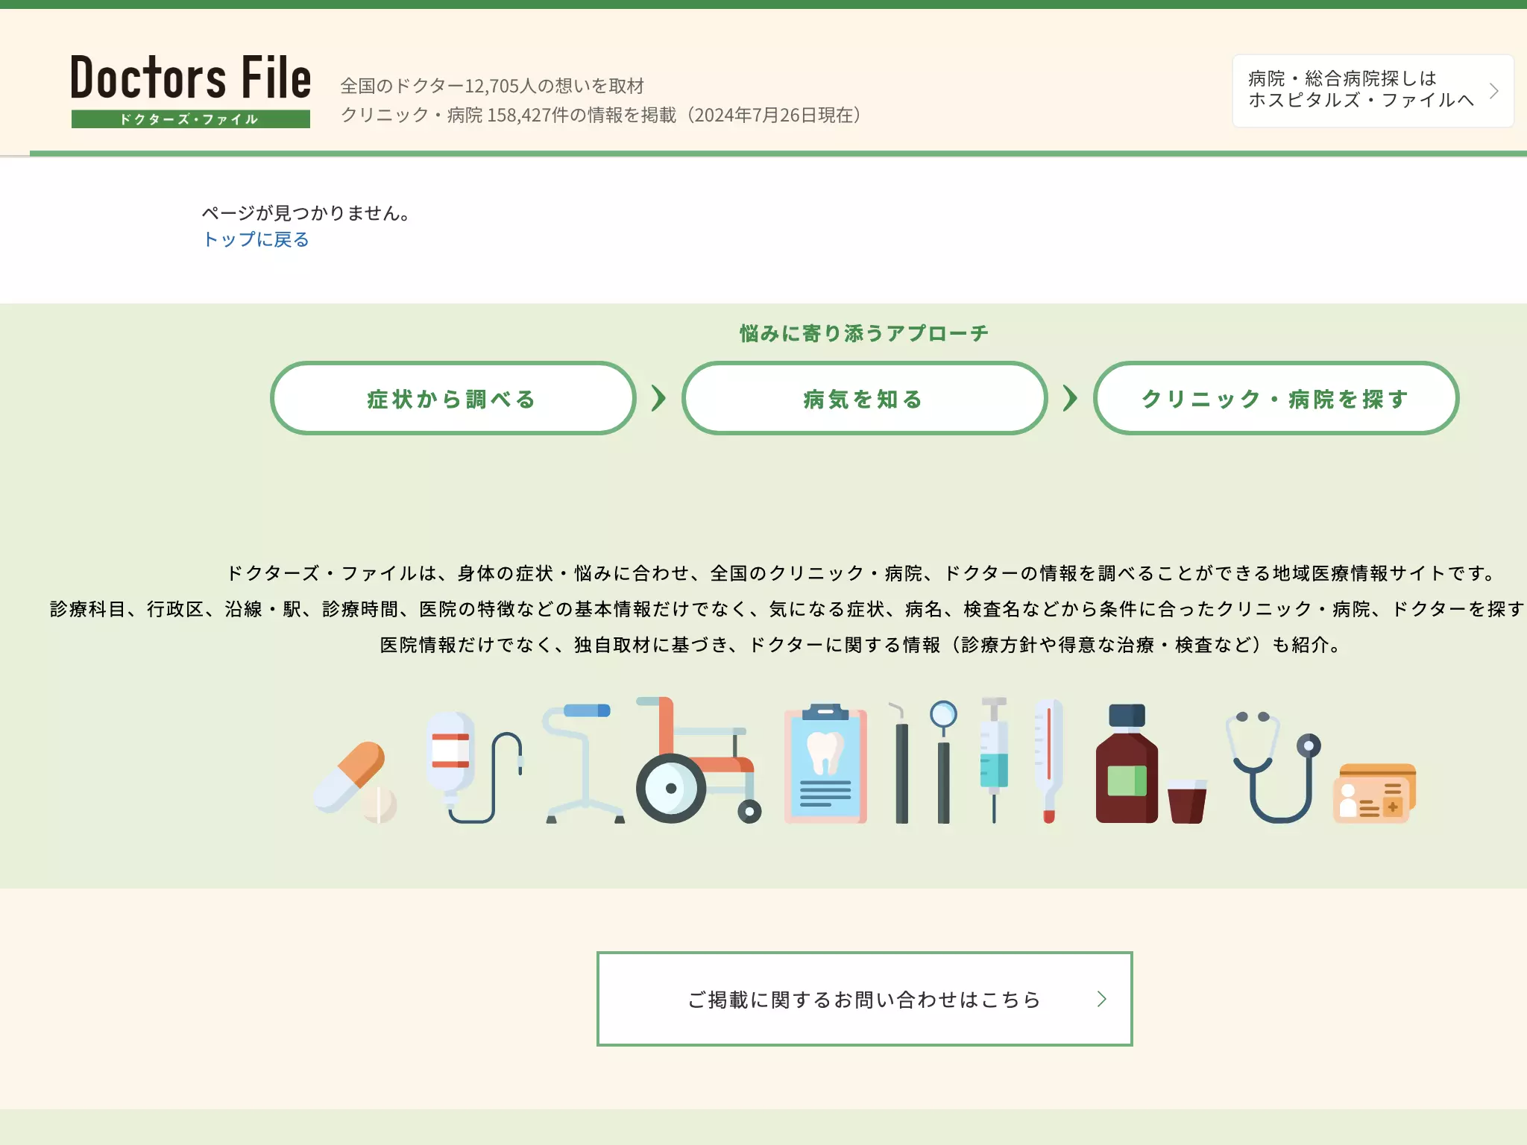
Task: Click the ページが見つかりません message
Action: pyautogui.click(x=306, y=213)
